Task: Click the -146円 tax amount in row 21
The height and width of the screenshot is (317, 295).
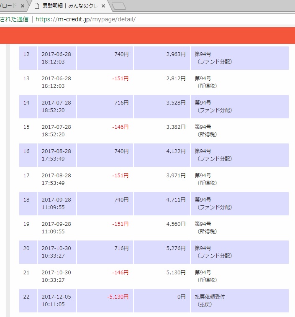Action: tap(120, 272)
